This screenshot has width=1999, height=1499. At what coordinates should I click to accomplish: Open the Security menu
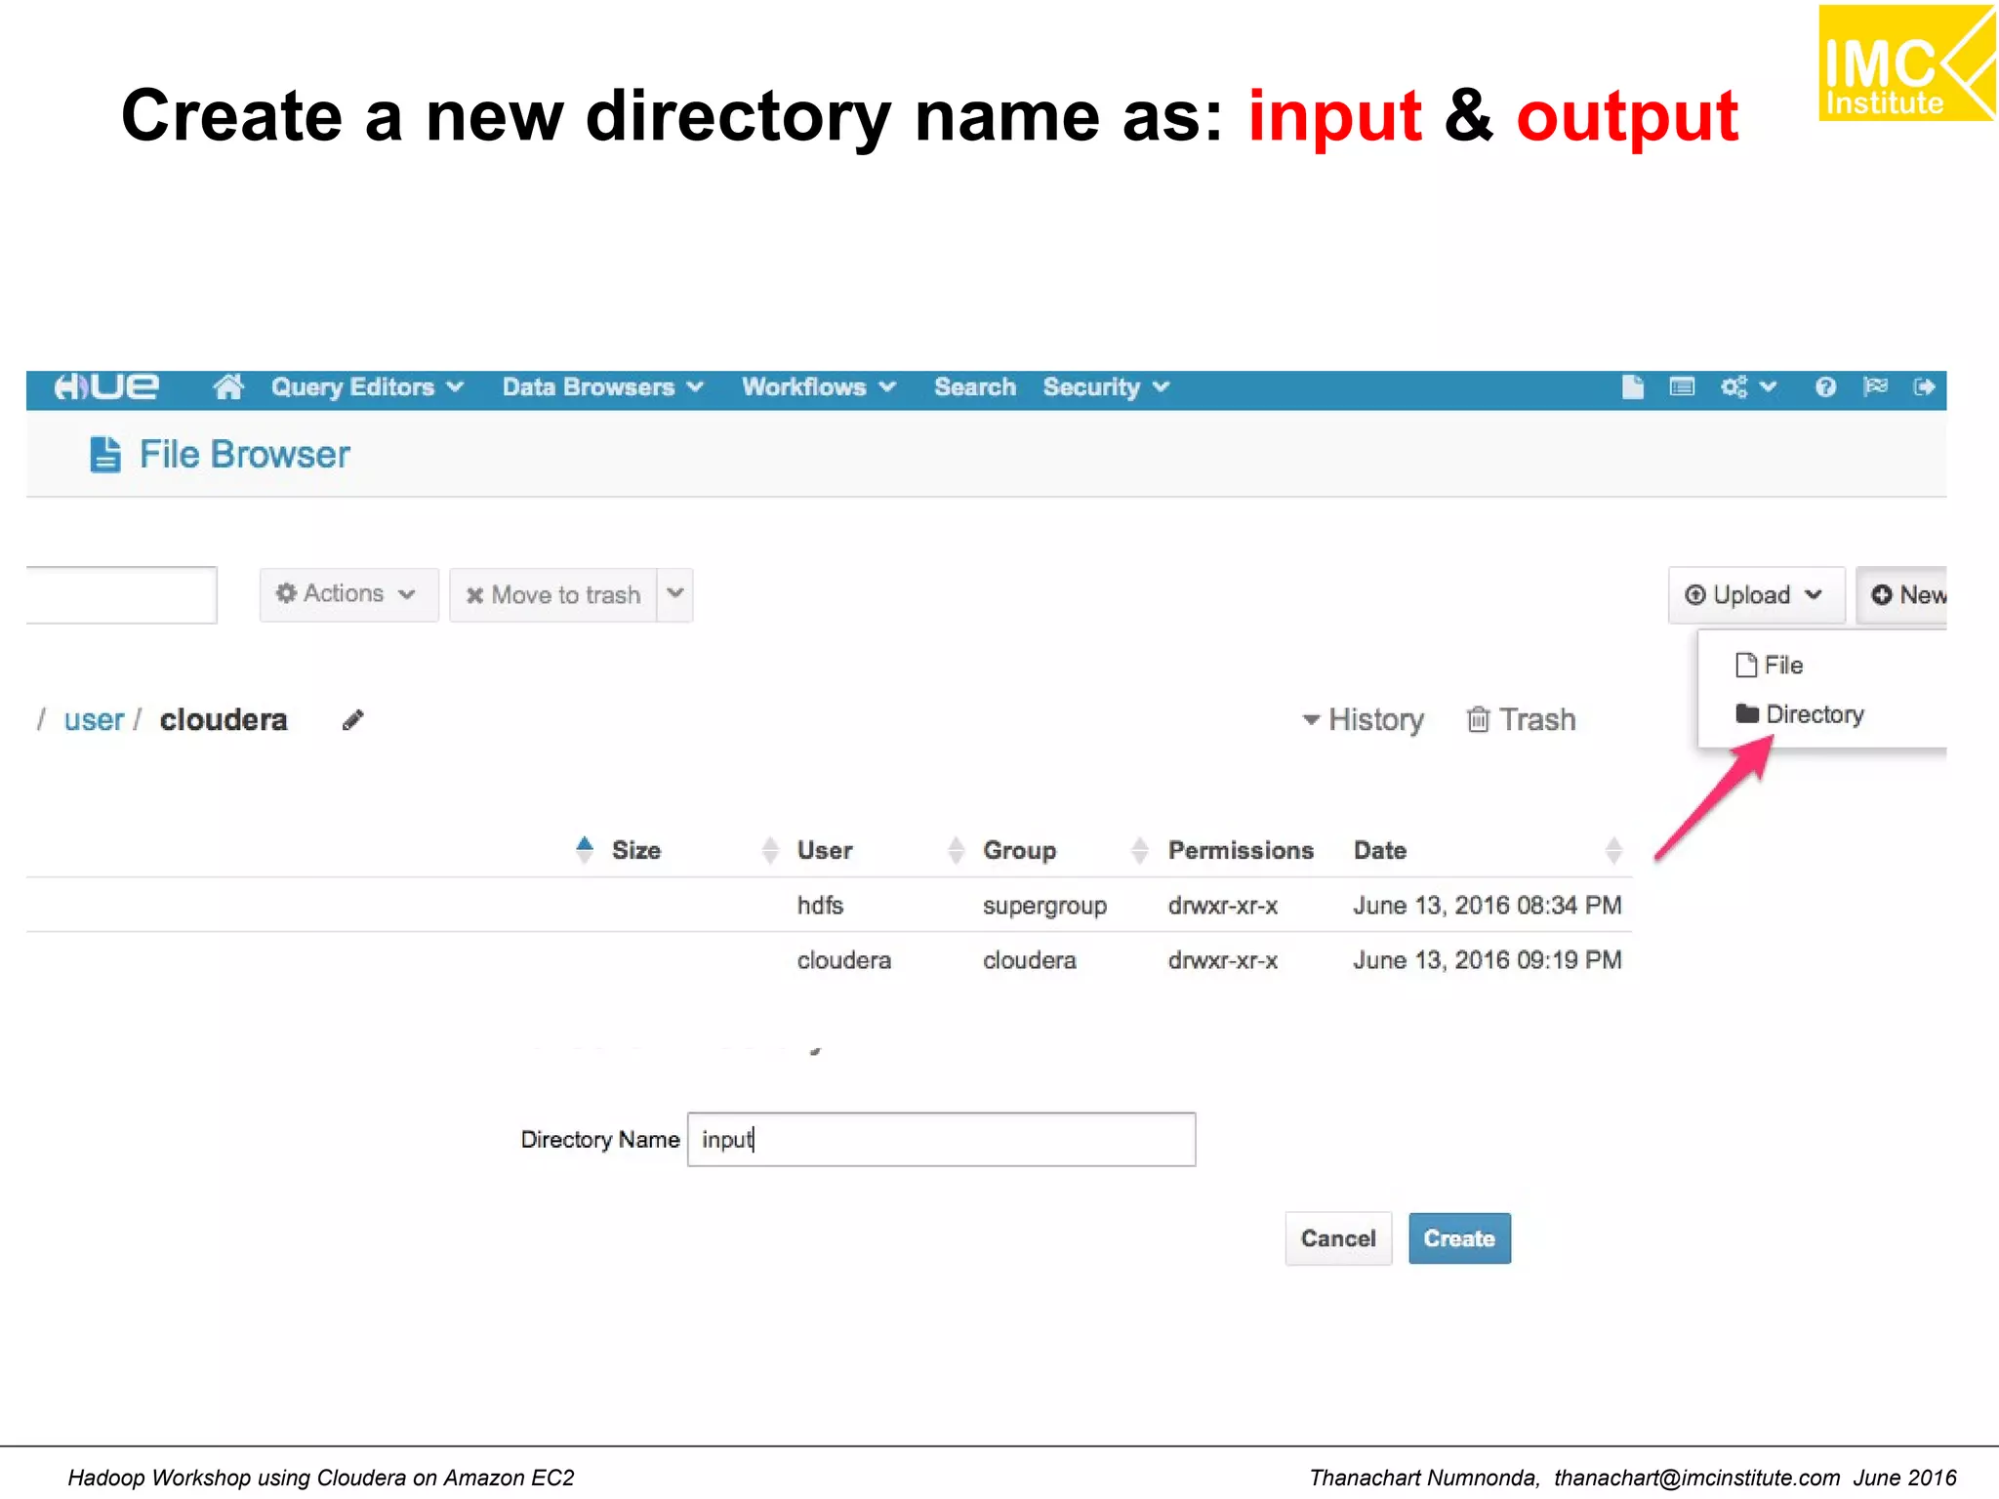pos(1105,387)
